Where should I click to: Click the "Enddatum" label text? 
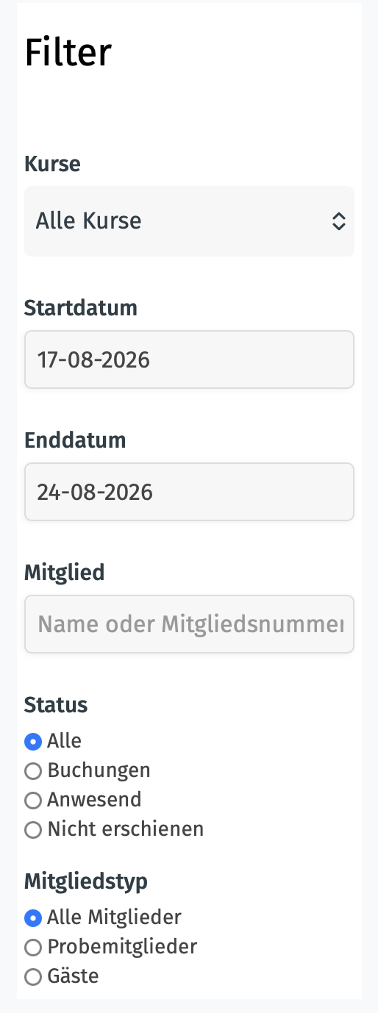(75, 440)
